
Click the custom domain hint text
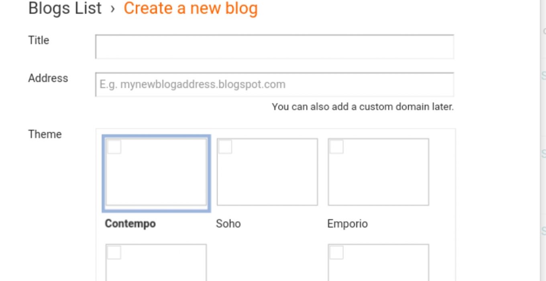(363, 107)
